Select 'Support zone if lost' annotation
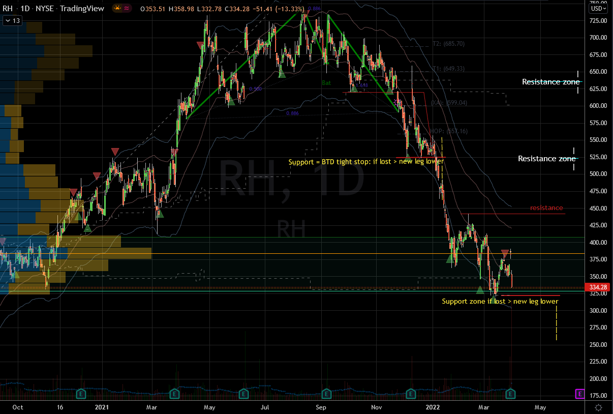The width and height of the screenshot is (613, 414). (x=500, y=302)
